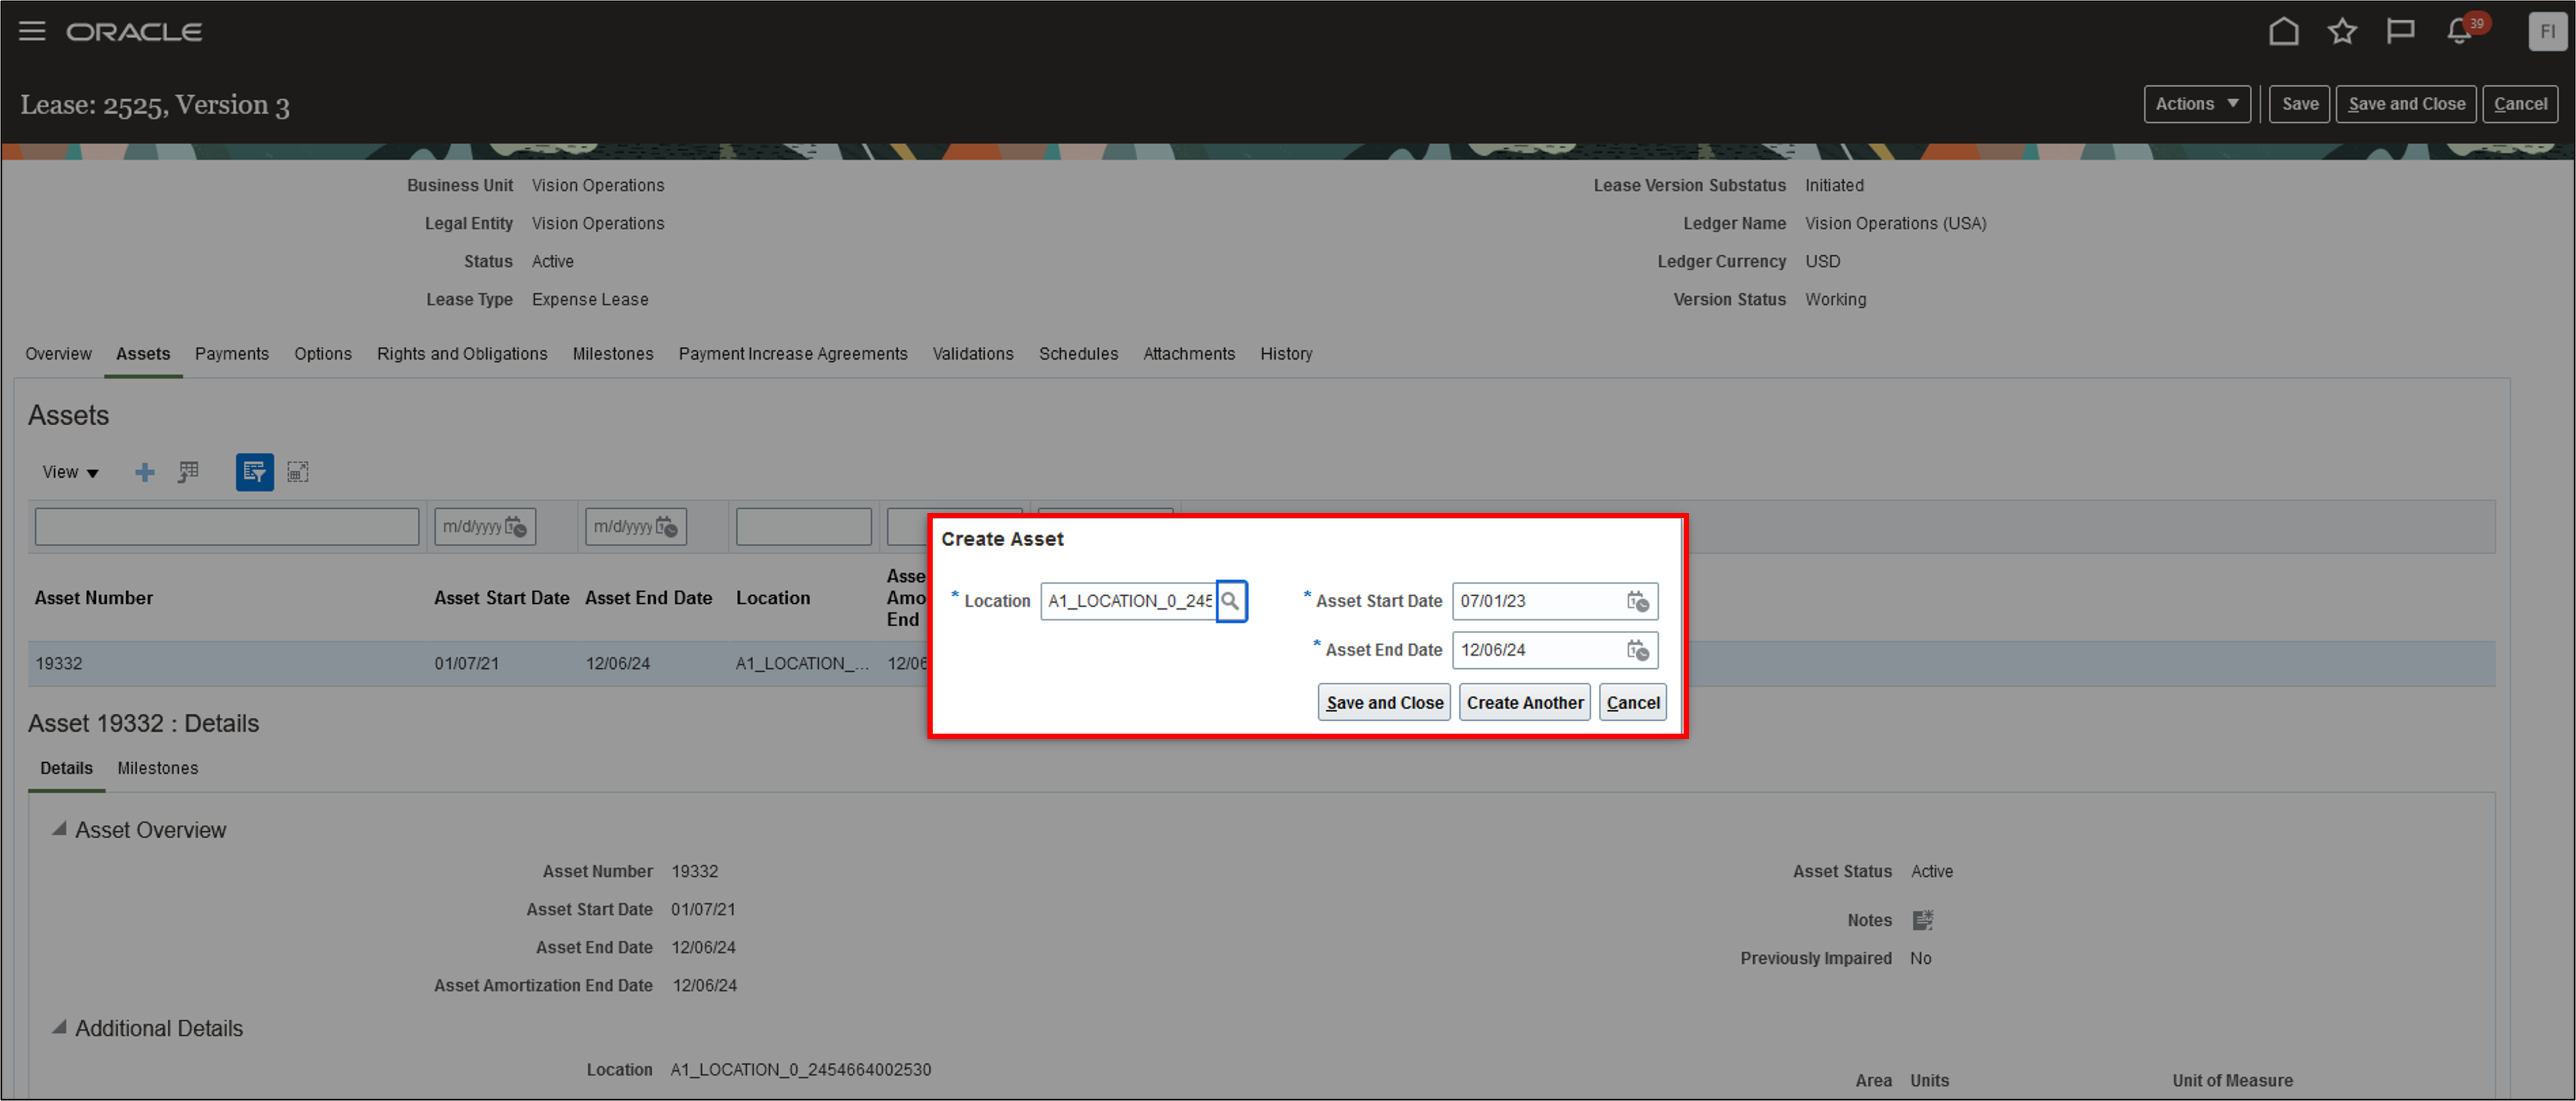Select the Assets tab
Viewport: 2576px width, 1101px height.
[x=143, y=354]
